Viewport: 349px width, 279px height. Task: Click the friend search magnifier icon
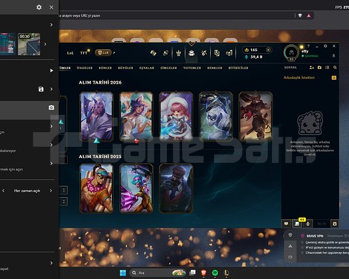(335, 67)
